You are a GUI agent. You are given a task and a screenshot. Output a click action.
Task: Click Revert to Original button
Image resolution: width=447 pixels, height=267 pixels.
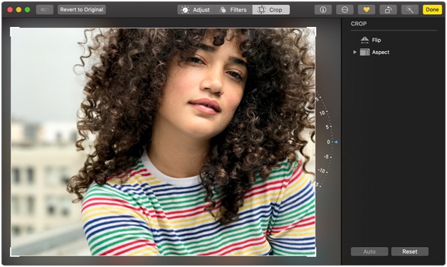pos(82,10)
